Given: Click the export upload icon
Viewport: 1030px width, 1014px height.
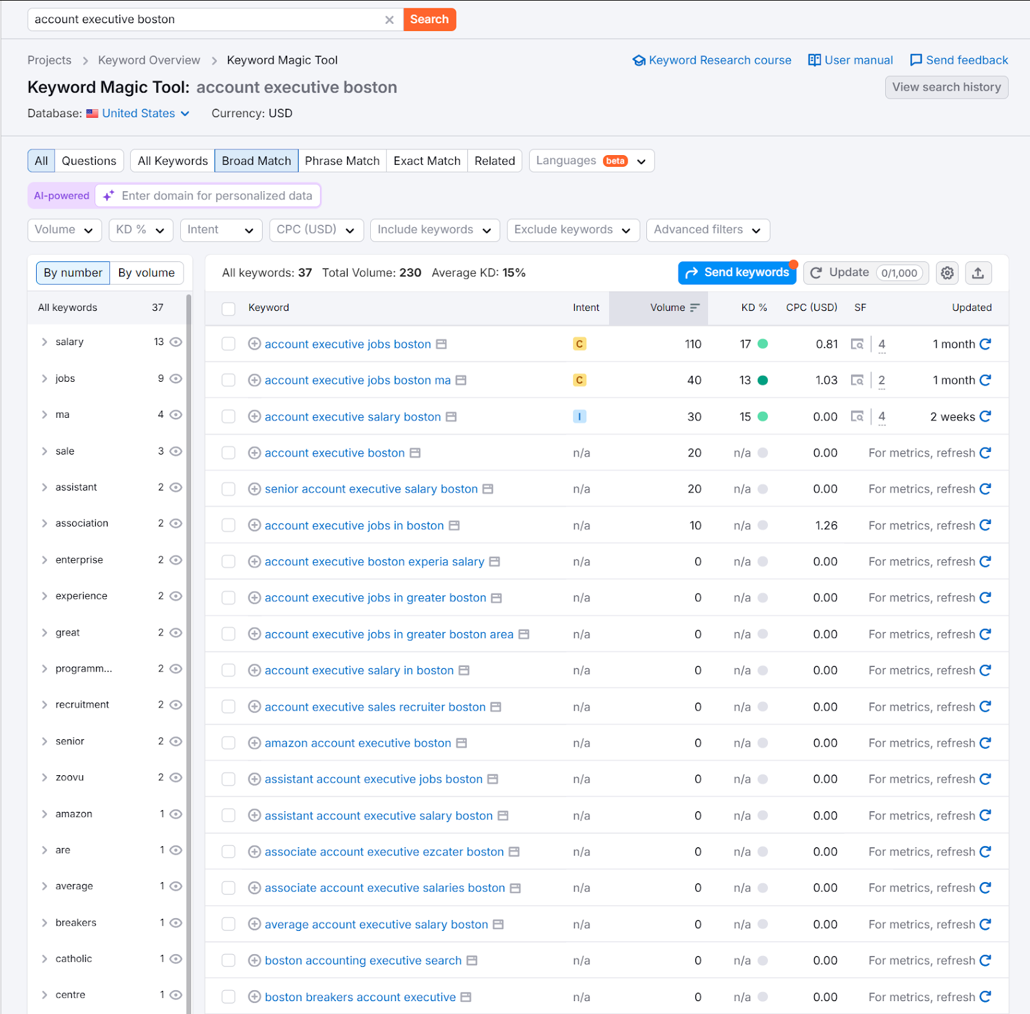Looking at the screenshot, I should (x=978, y=273).
